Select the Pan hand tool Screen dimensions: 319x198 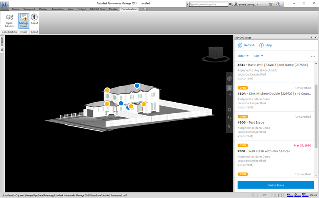(x=229, y=88)
